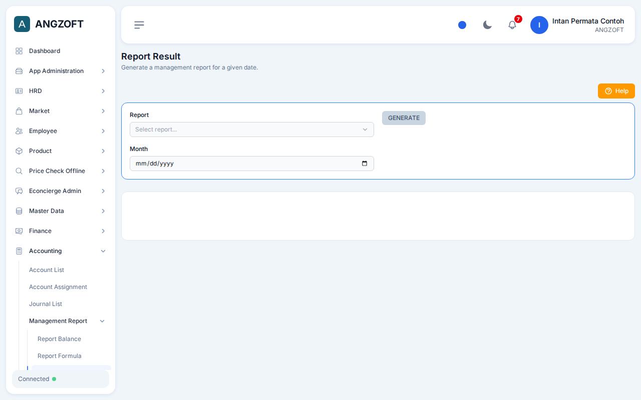
Task: Click the HRD ID card icon
Action: tap(19, 91)
